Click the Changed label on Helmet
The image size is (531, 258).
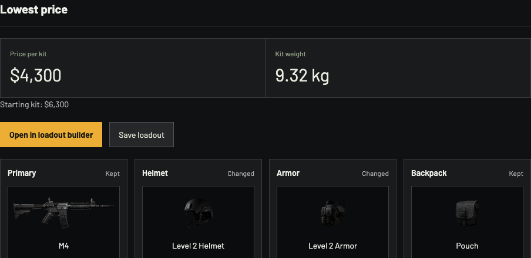coord(241,174)
